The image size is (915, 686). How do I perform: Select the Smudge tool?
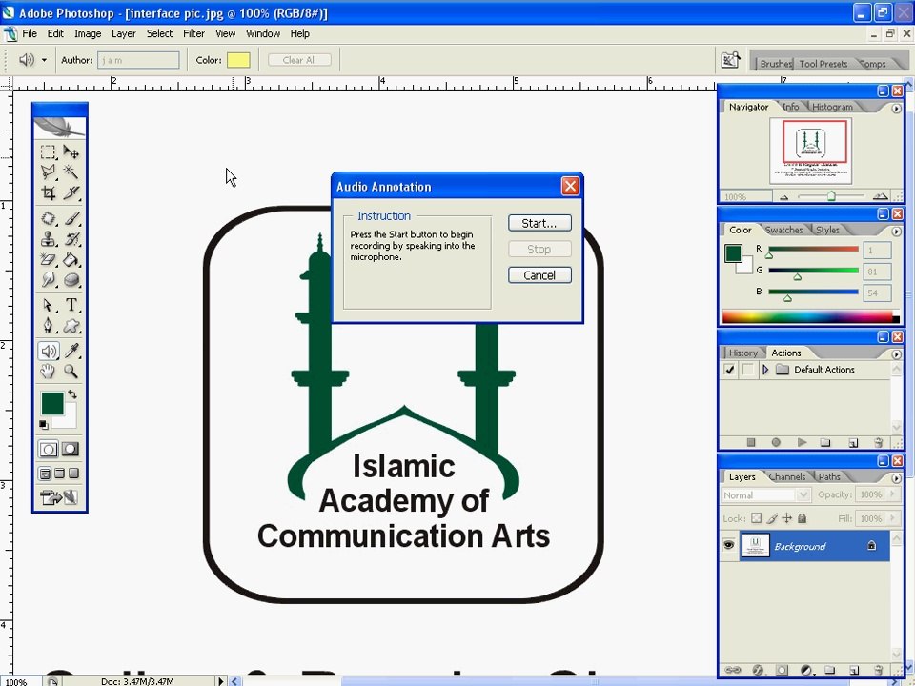pos(49,279)
